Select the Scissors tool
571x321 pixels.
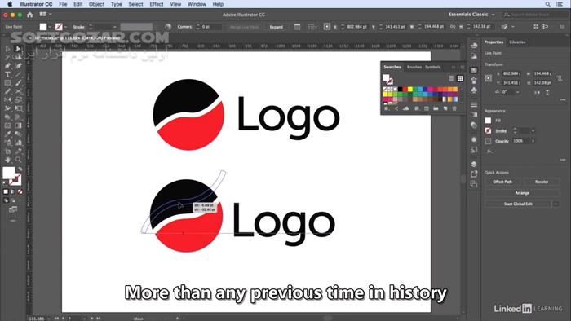18,91
